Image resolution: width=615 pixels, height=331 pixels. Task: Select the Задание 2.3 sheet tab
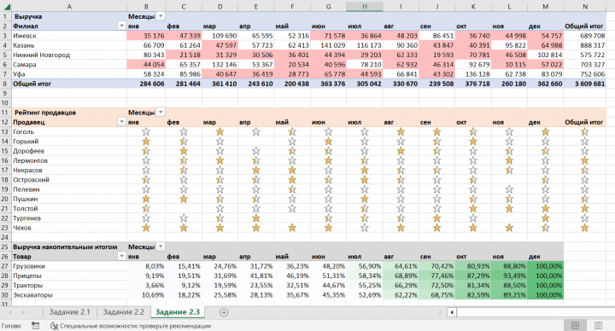tap(178, 312)
